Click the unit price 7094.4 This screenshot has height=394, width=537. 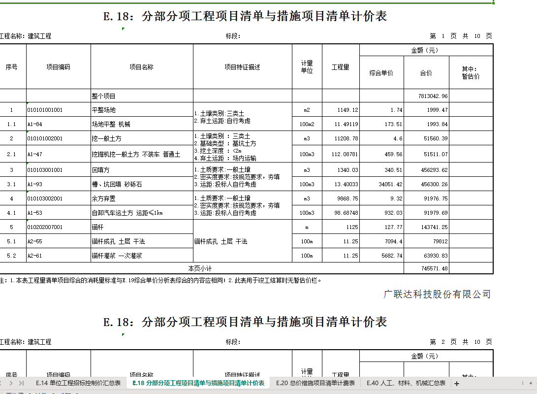[x=381, y=241]
